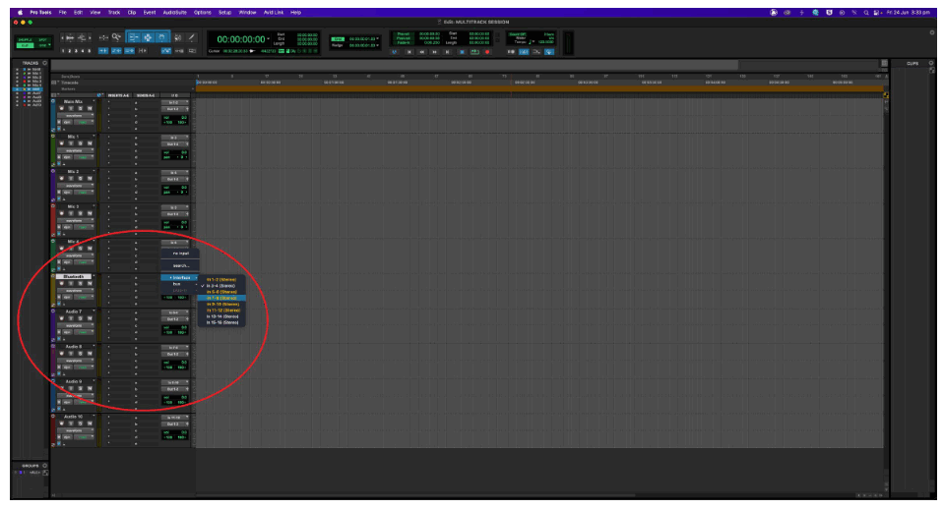Choose In 13-14 (Stereo) input
This screenshot has height=509, width=943.
tap(221, 316)
